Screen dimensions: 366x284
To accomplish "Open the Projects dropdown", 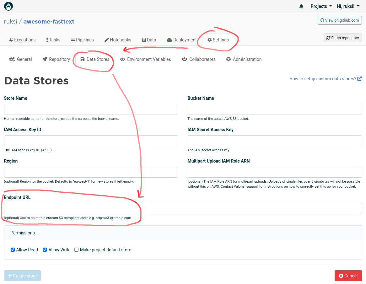I will point(320,6).
